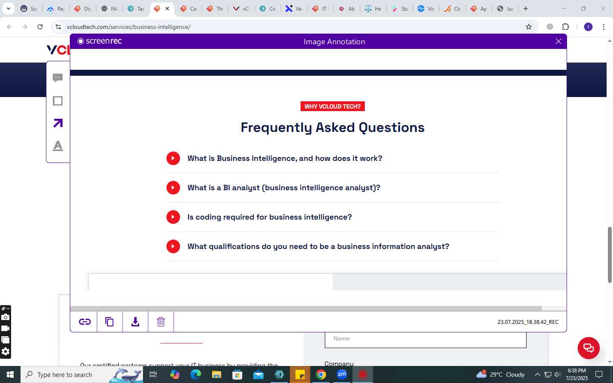
Task: Select the text annotation tool
Action: coord(58,146)
